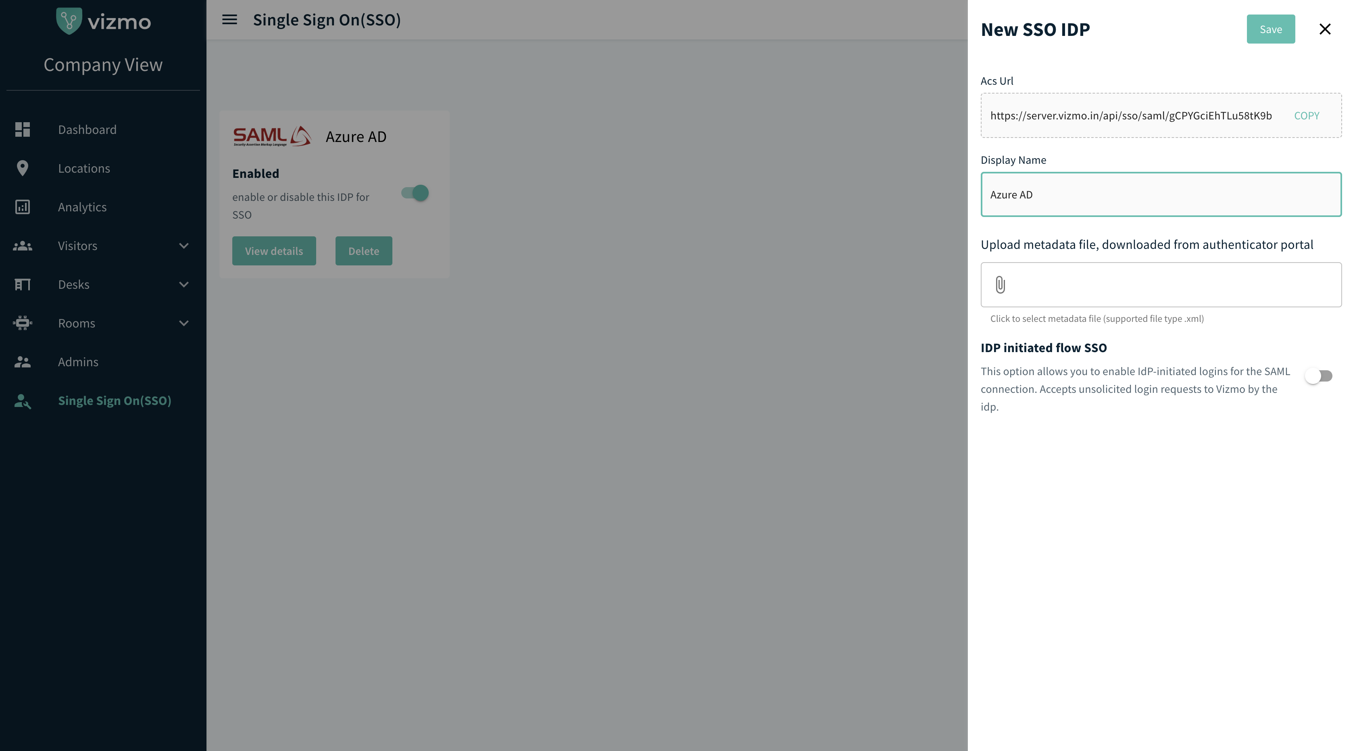The width and height of the screenshot is (1355, 751).
Task: Open the hamburger navigation menu
Action: point(229,19)
